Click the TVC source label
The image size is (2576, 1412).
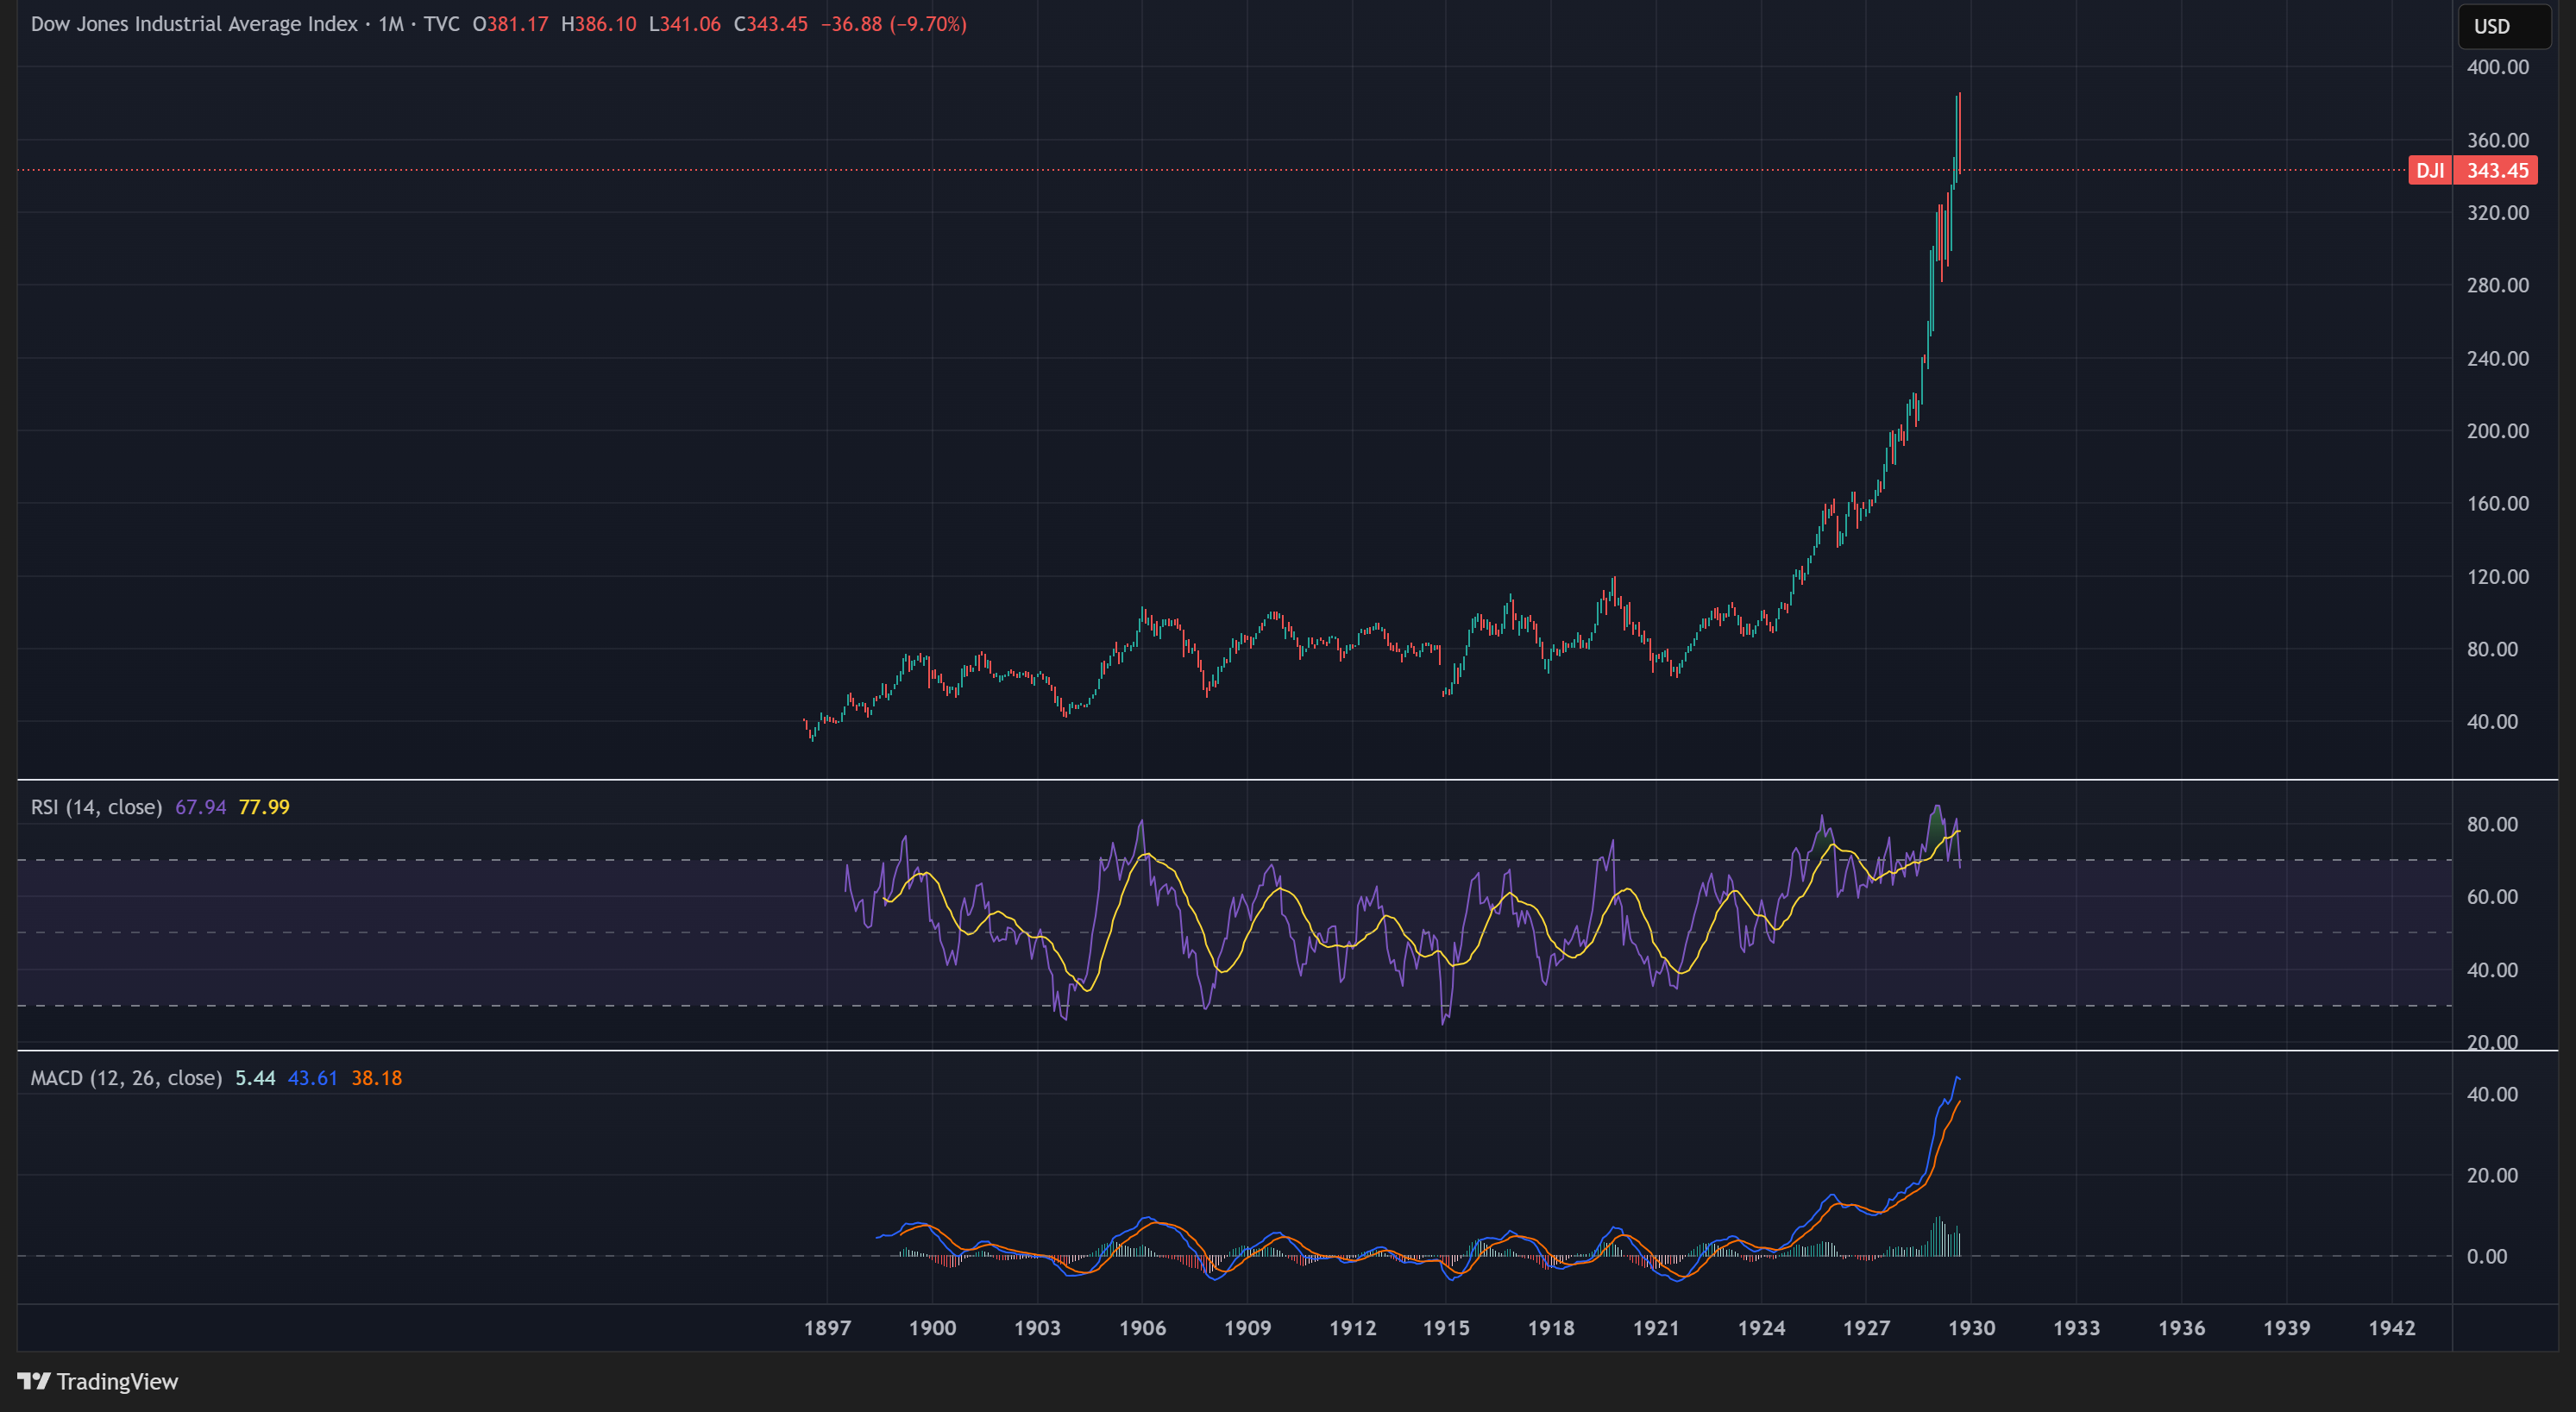pyautogui.click(x=441, y=24)
